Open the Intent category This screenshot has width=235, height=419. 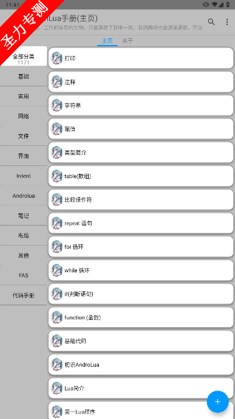click(24, 176)
